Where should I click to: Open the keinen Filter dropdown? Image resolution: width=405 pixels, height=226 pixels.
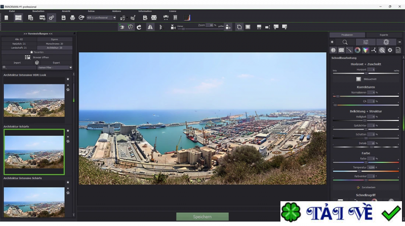tap(55, 67)
